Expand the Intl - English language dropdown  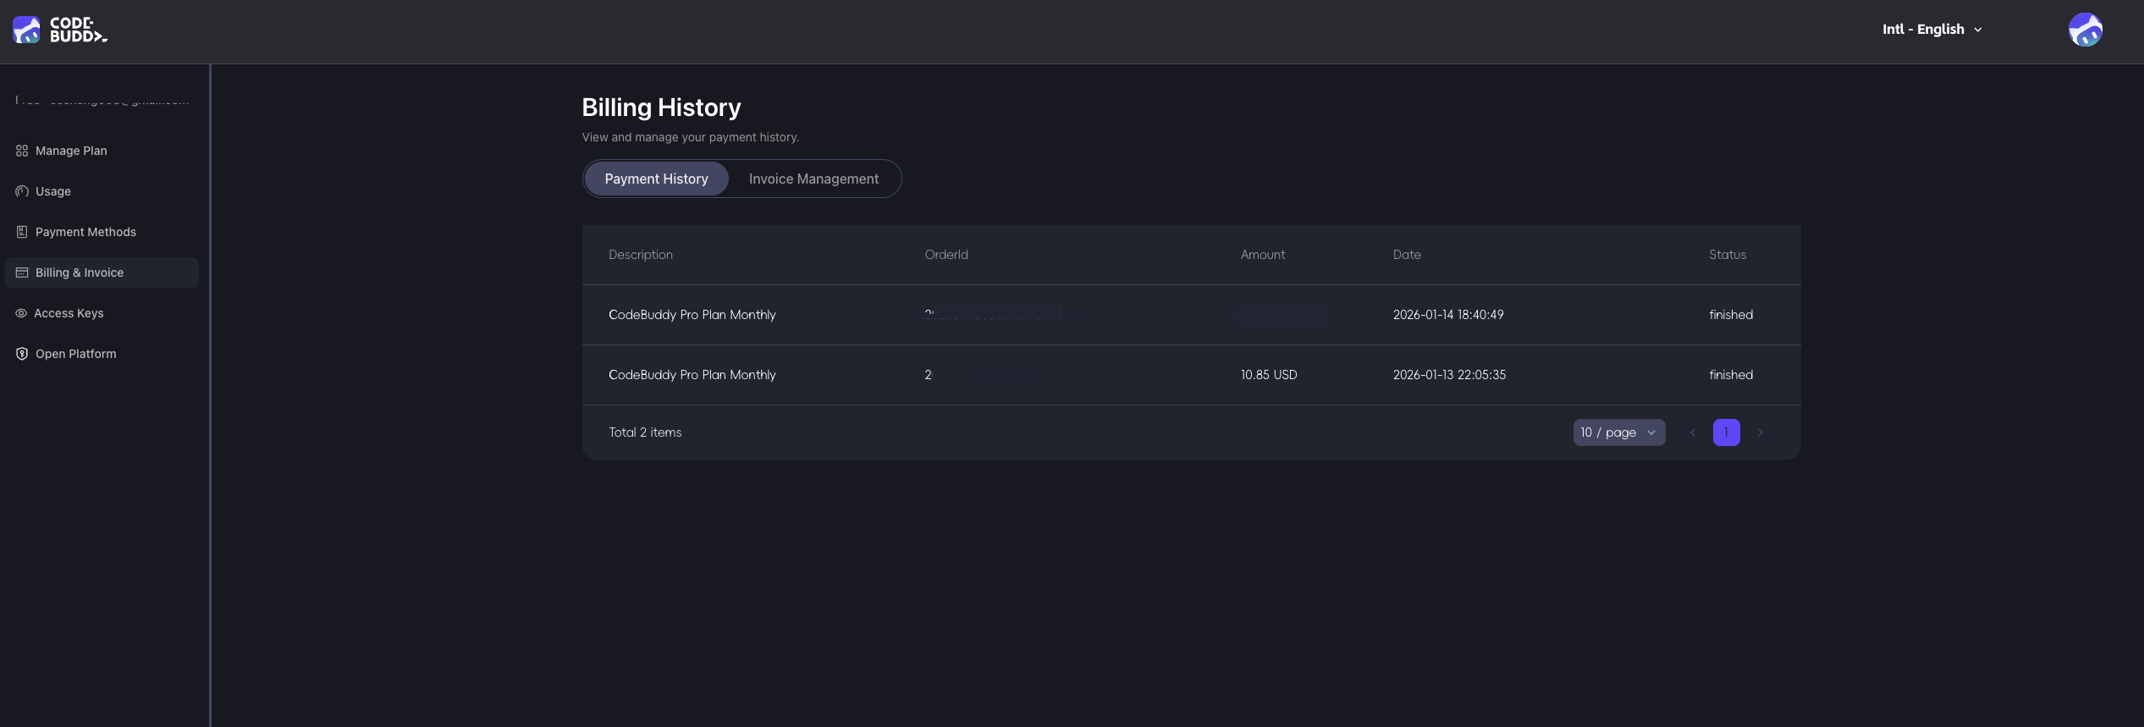click(x=1932, y=30)
